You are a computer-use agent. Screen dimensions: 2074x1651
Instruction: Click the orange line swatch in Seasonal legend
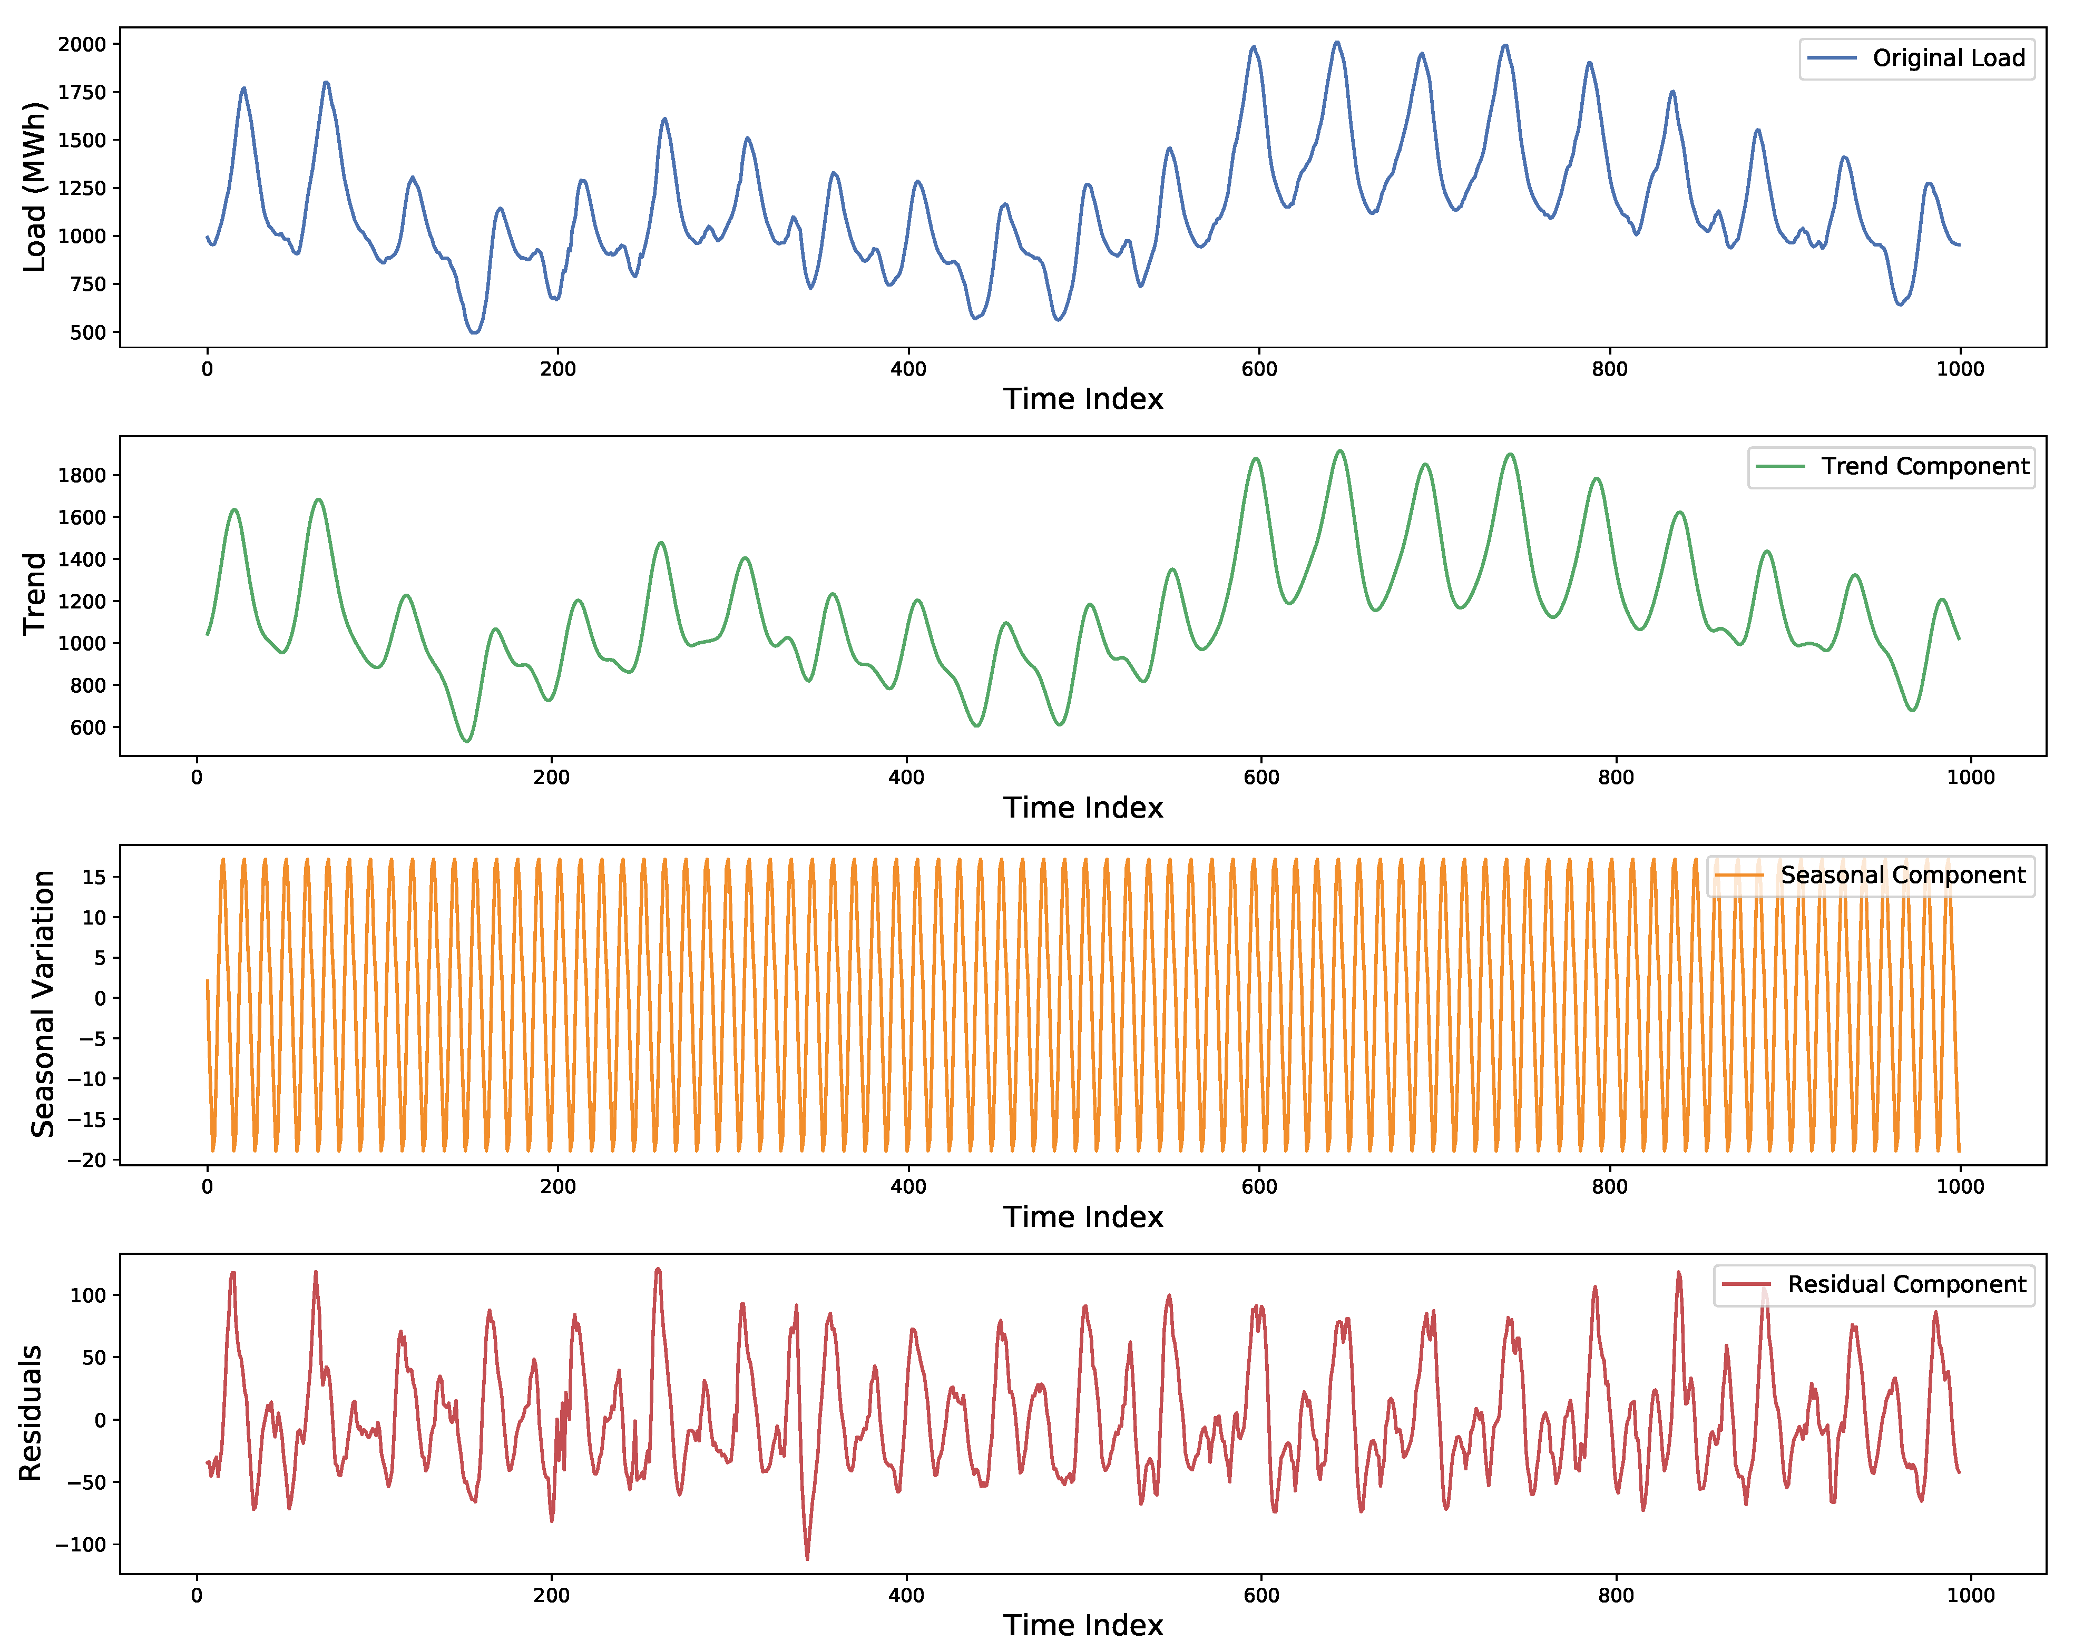click(x=1739, y=875)
